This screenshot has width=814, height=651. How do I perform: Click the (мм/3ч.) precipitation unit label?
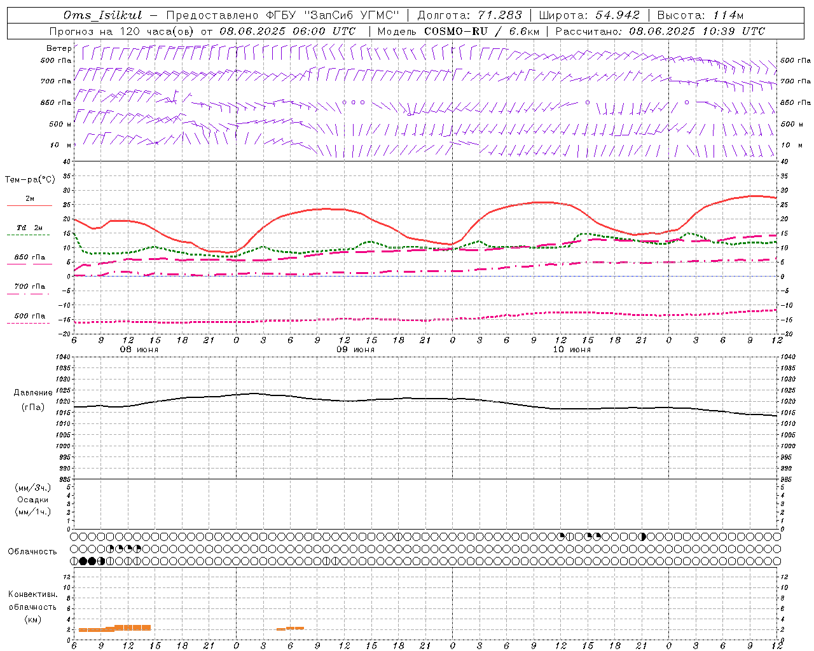coord(33,488)
